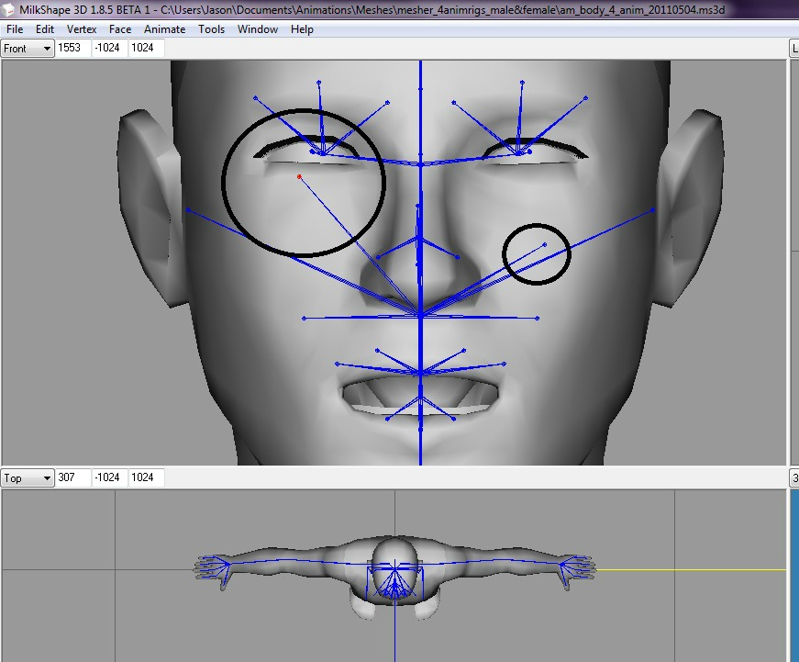799x662 pixels.
Task: Open the Animate menu
Action: click(164, 28)
